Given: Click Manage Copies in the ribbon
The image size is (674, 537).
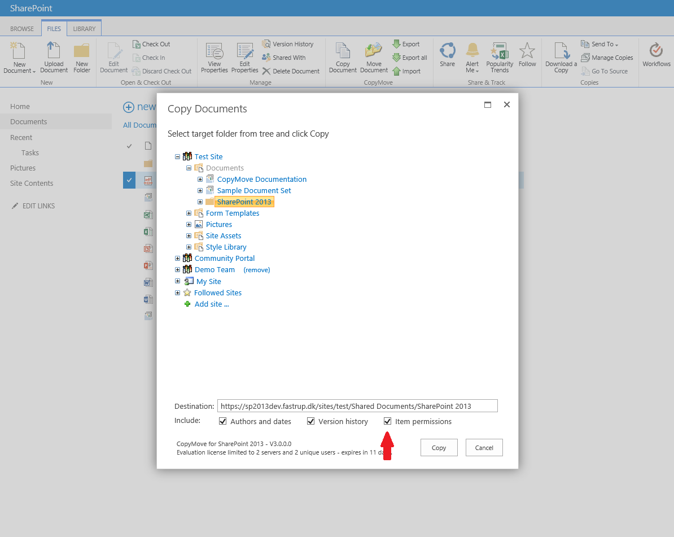Looking at the screenshot, I should (x=607, y=58).
